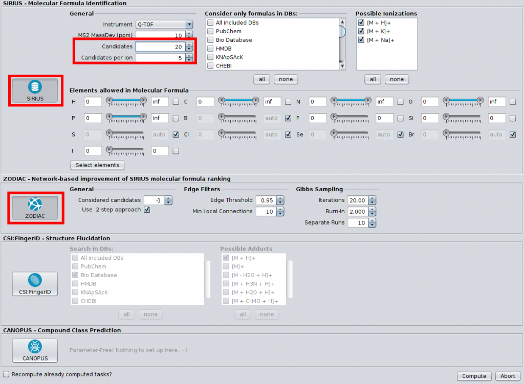Toggle the SIRIUS tool button

35,91
